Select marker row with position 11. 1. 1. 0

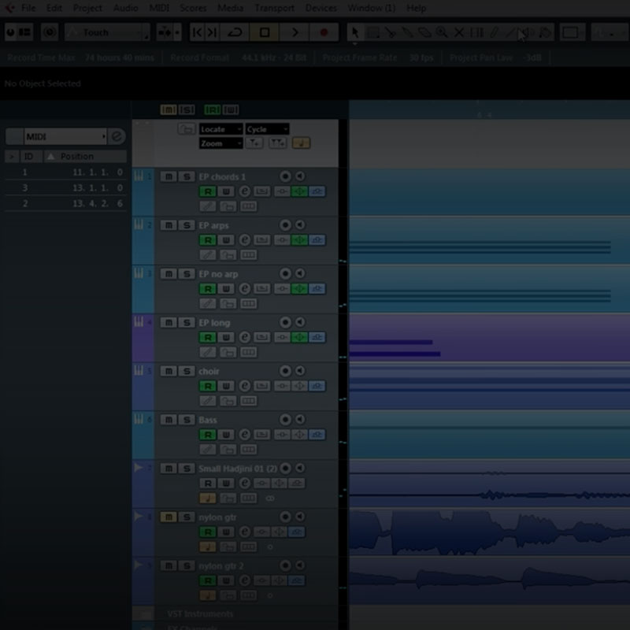tap(65, 172)
